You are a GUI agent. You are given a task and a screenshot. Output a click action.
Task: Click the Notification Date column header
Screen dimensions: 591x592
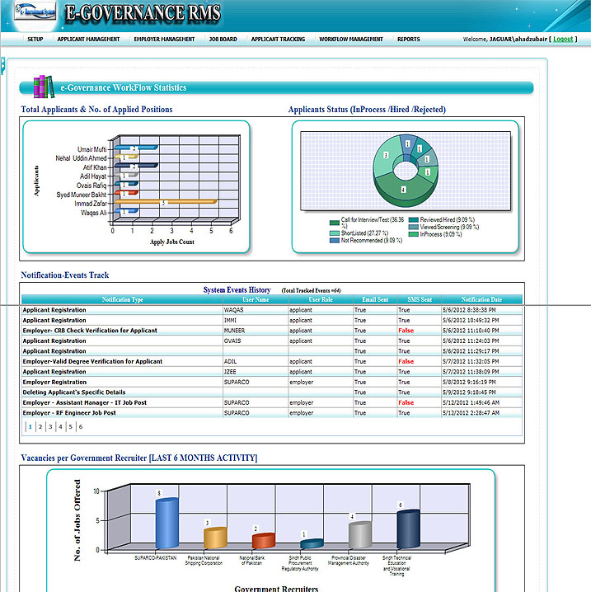click(481, 299)
